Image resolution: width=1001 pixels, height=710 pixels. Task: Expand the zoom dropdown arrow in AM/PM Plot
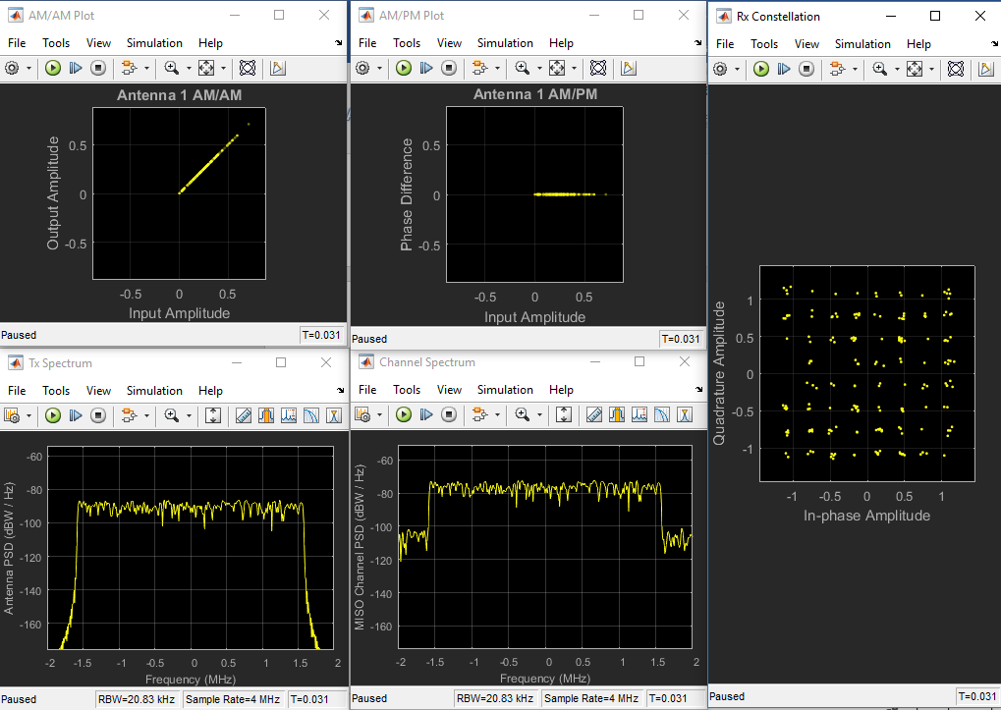[538, 68]
